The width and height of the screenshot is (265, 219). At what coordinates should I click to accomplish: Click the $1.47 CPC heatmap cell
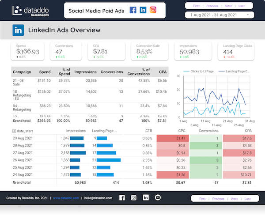(x=173, y=138)
